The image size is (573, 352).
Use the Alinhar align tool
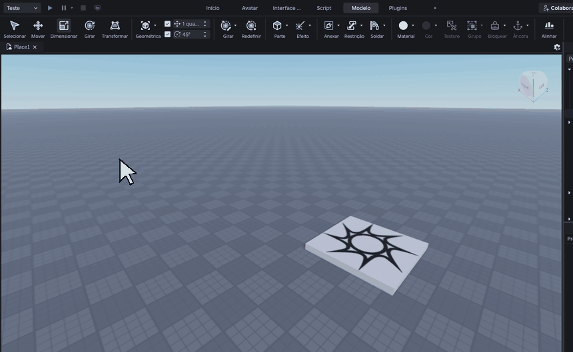tap(549, 29)
